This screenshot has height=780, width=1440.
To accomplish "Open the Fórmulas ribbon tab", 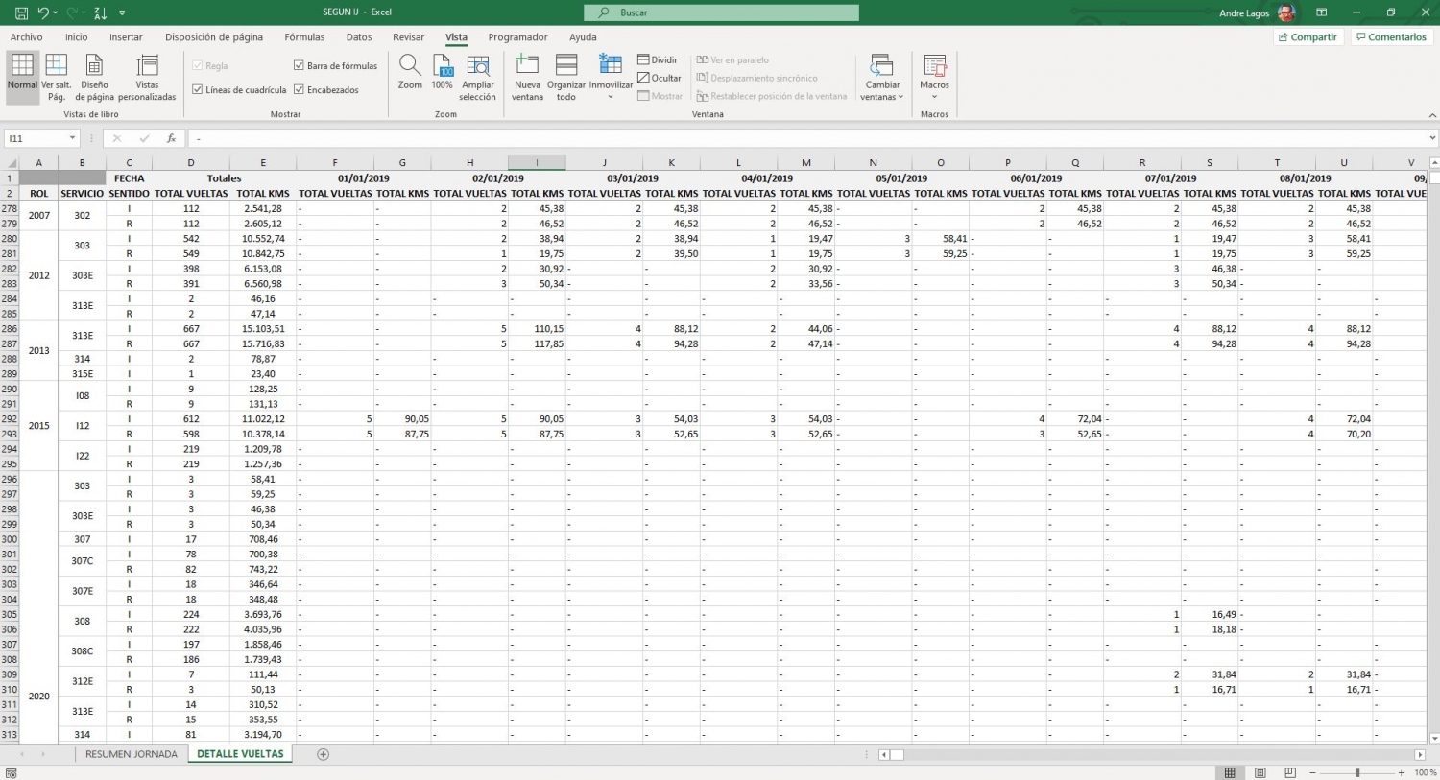I will click(304, 37).
